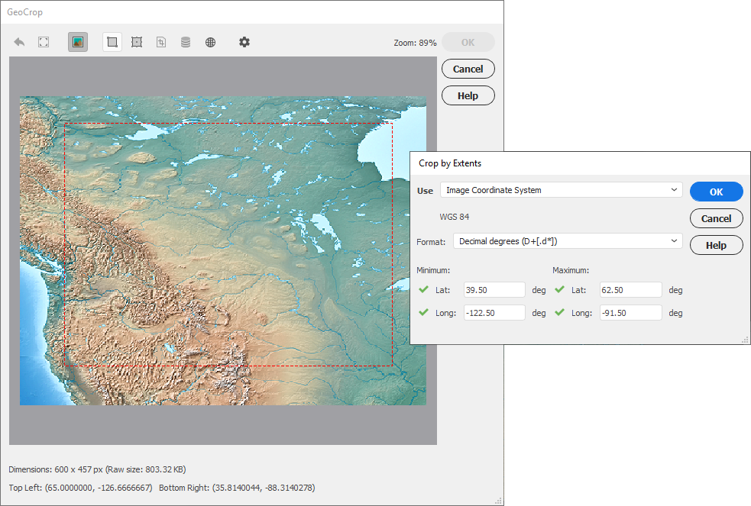Image resolution: width=751 pixels, height=506 pixels.
Task: Click the Minimum Long field -122.50
Action: 495,313
